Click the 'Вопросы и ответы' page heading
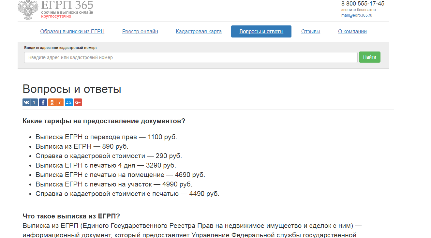The width and height of the screenshot is (431, 238). 72,89
